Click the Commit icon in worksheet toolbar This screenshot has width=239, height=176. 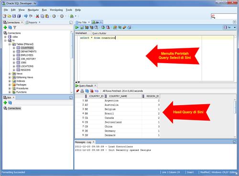[103, 27]
